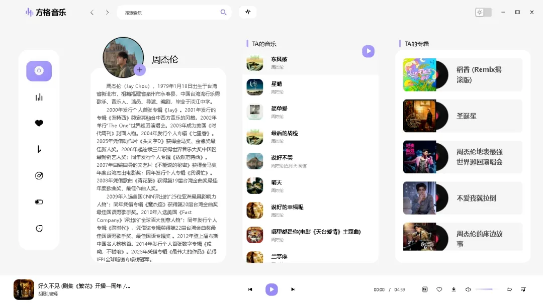Like the current song with heart icon
The width and height of the screenshot is (543, 304).
click(439, 289)
